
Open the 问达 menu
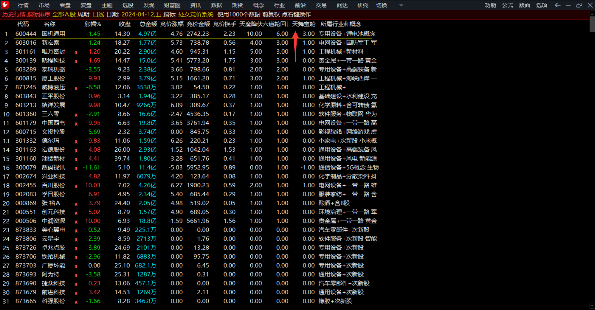point(342,5)
